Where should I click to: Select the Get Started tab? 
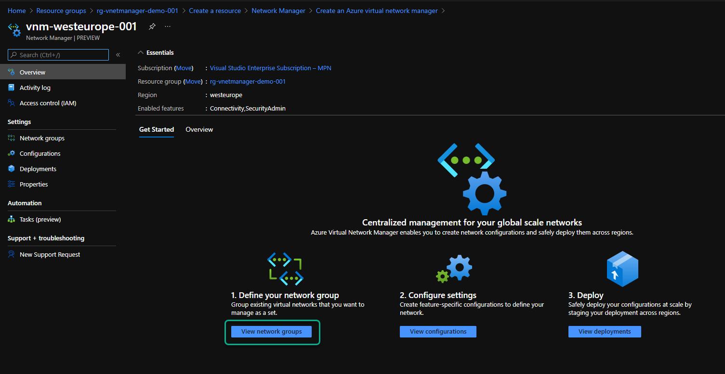coord(157,129)
